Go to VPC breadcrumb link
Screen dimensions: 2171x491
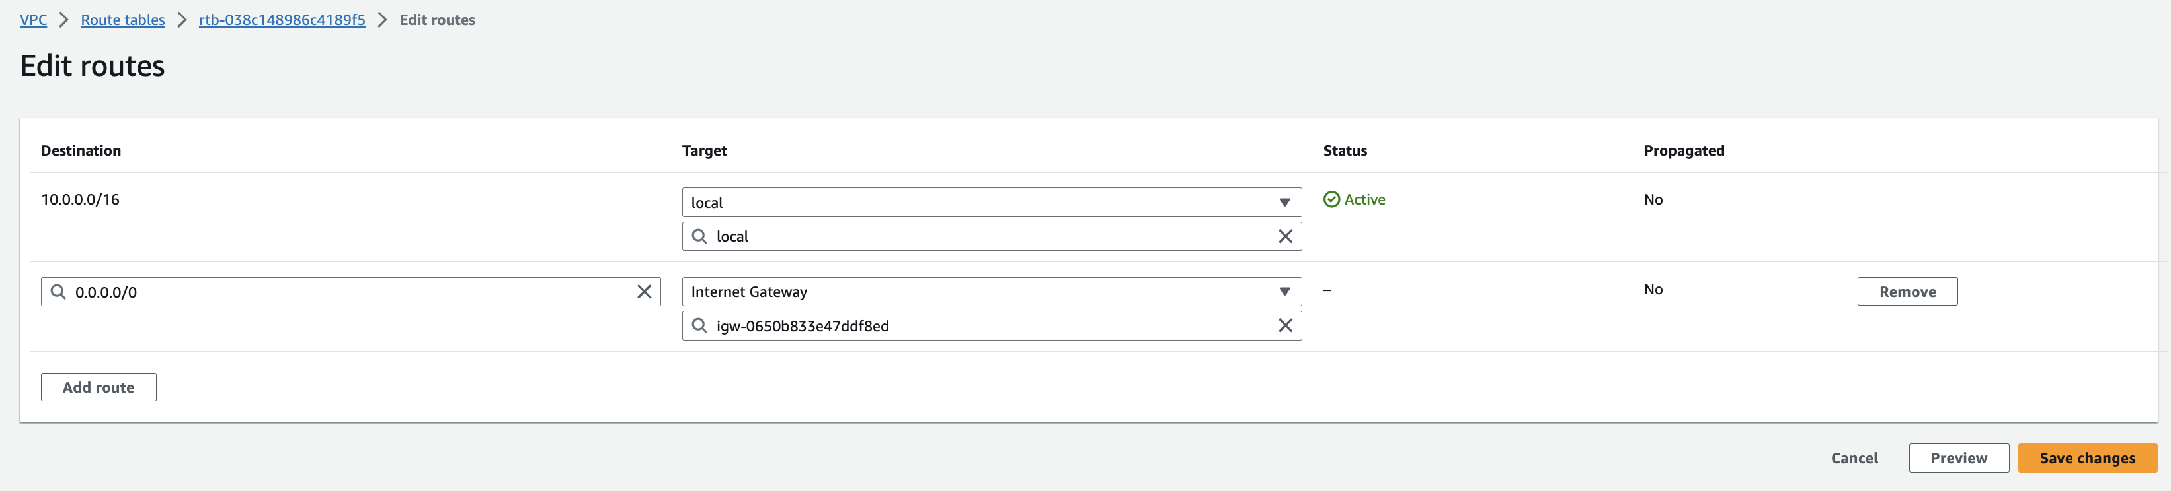34,20
